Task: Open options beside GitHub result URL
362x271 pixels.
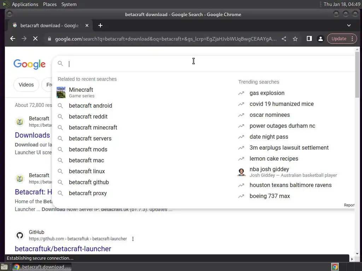Action: (x=133, y=239)
